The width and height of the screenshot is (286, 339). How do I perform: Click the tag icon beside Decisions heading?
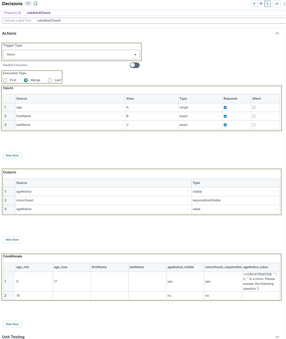(28, 4)
